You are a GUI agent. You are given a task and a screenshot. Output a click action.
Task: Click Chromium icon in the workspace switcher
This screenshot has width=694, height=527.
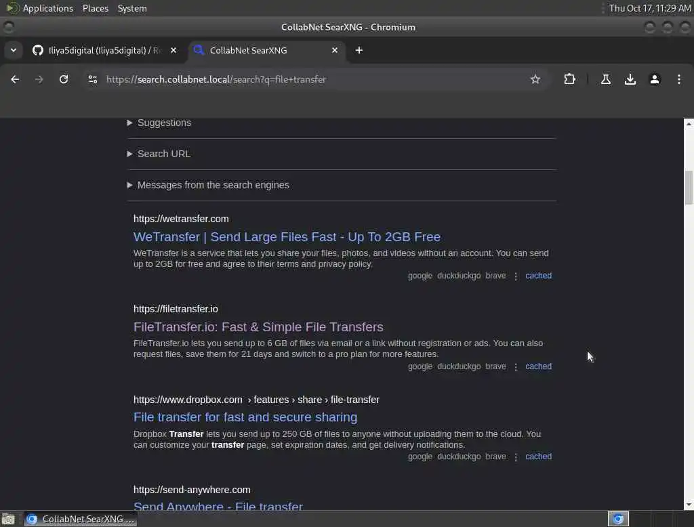[618, 519]
